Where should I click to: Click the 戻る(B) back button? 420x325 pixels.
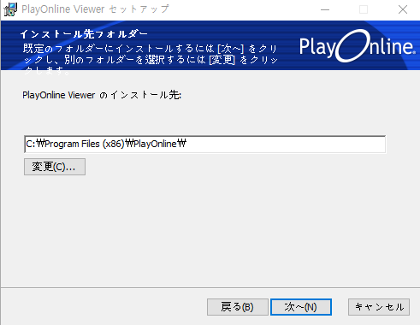tap(238, 307)
